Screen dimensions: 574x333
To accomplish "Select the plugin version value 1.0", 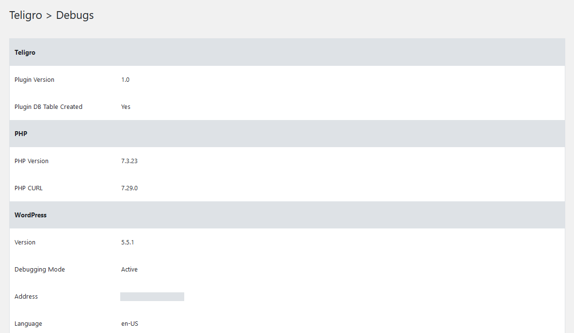I will 125,80.
